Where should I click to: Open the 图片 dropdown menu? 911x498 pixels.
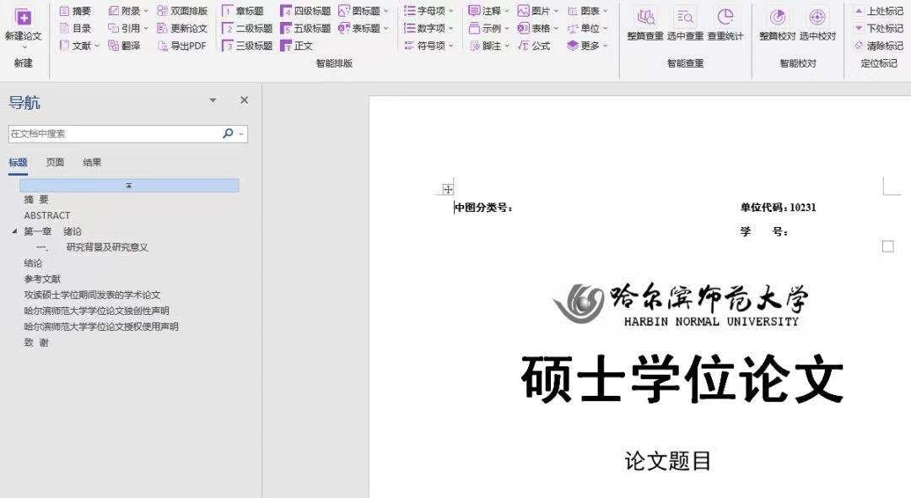[x=556, y=11]
